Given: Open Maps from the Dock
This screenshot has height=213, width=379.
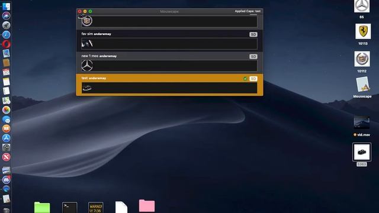Looking at the screenshot, I should tap(7, 101).
